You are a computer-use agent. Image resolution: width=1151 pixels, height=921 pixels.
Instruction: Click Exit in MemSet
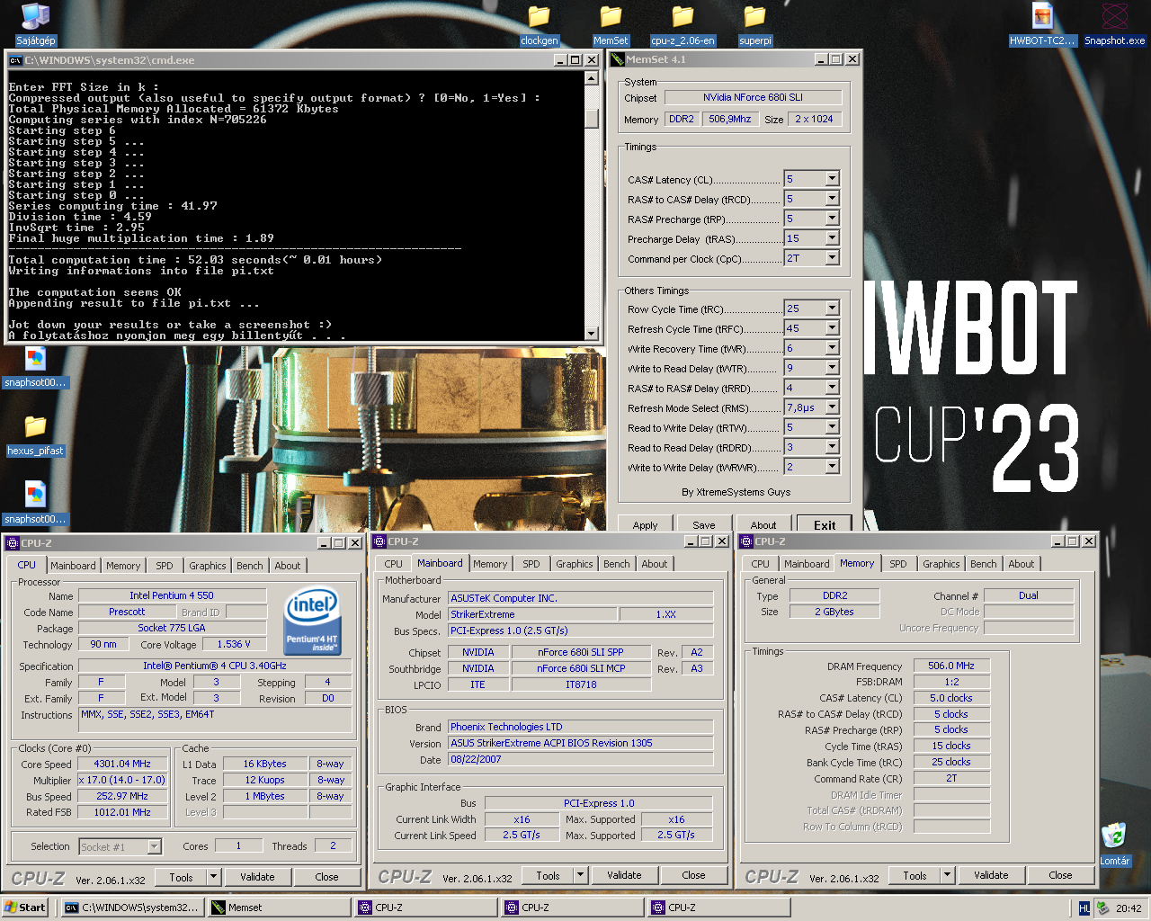pos(825,525)
